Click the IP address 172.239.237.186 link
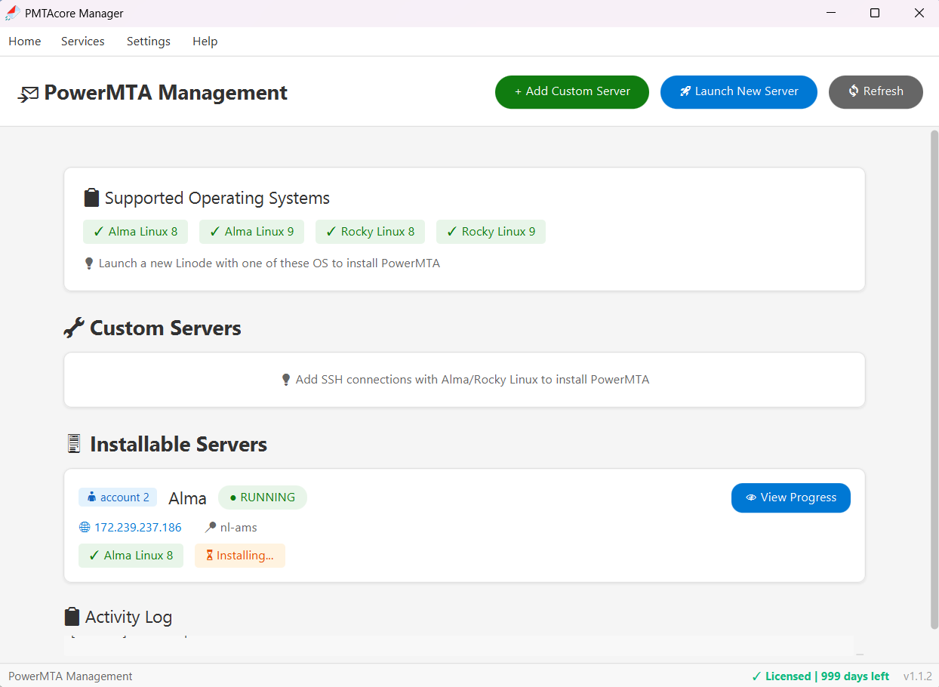Viewport: 939px width, 687px height. click(138, 527)
